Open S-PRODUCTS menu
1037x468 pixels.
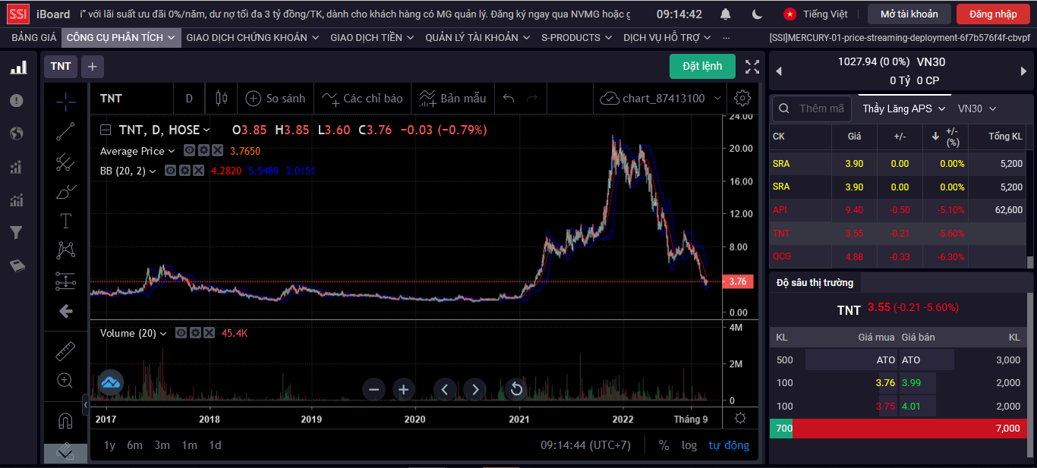(x=577, y=37)
